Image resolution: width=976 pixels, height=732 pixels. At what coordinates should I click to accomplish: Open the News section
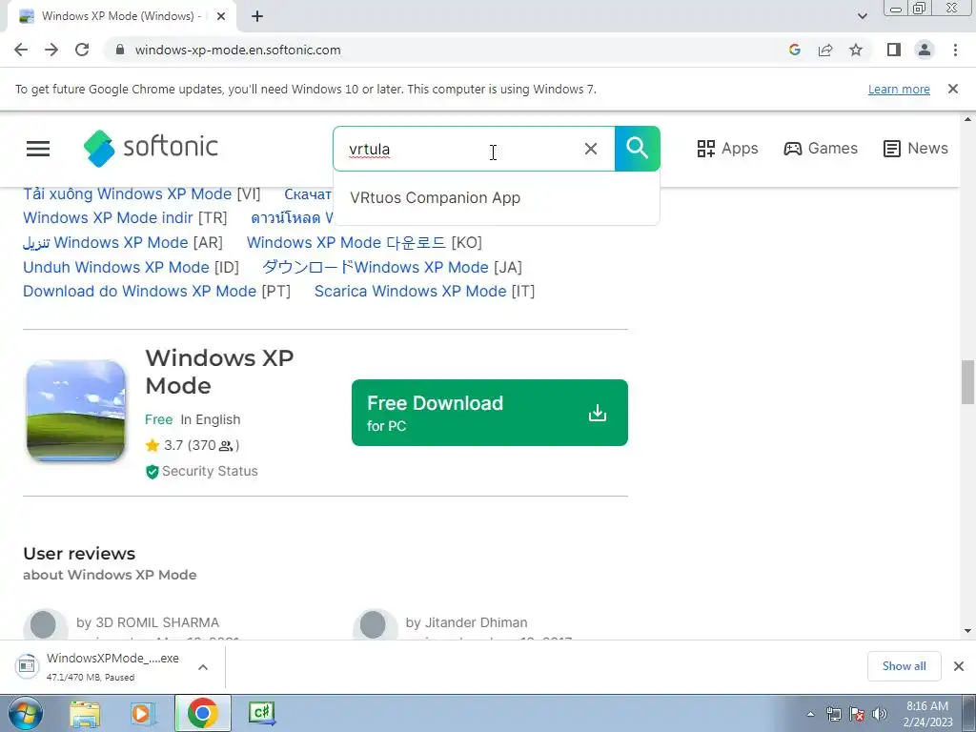coord(916,148)
